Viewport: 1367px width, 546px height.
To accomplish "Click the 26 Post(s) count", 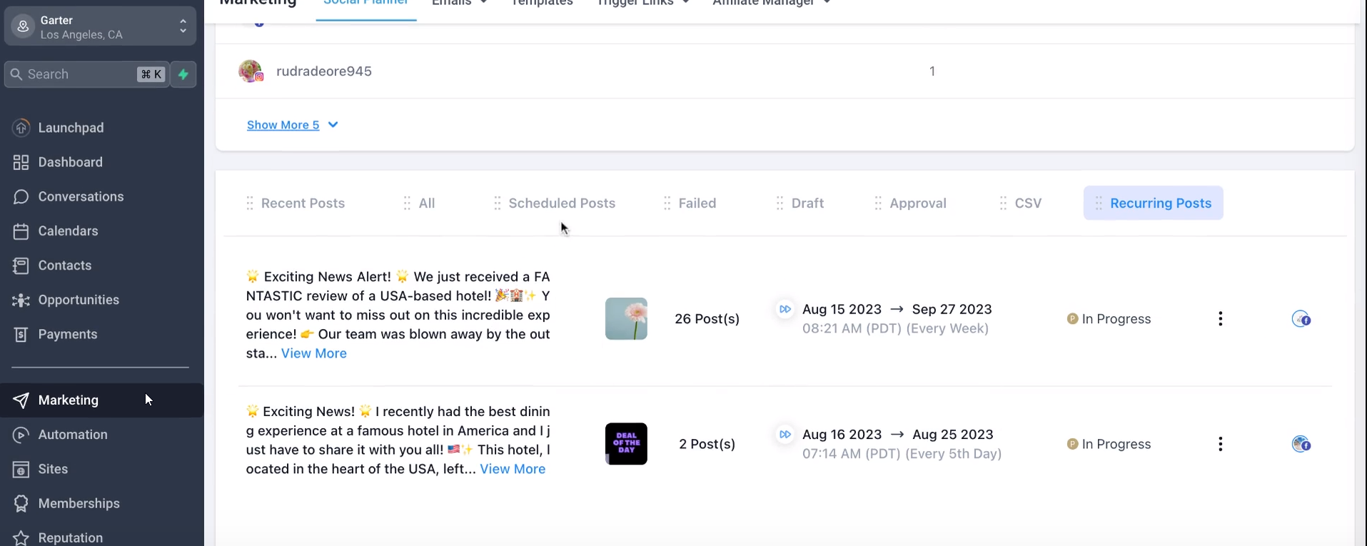I will coord(707,319).
